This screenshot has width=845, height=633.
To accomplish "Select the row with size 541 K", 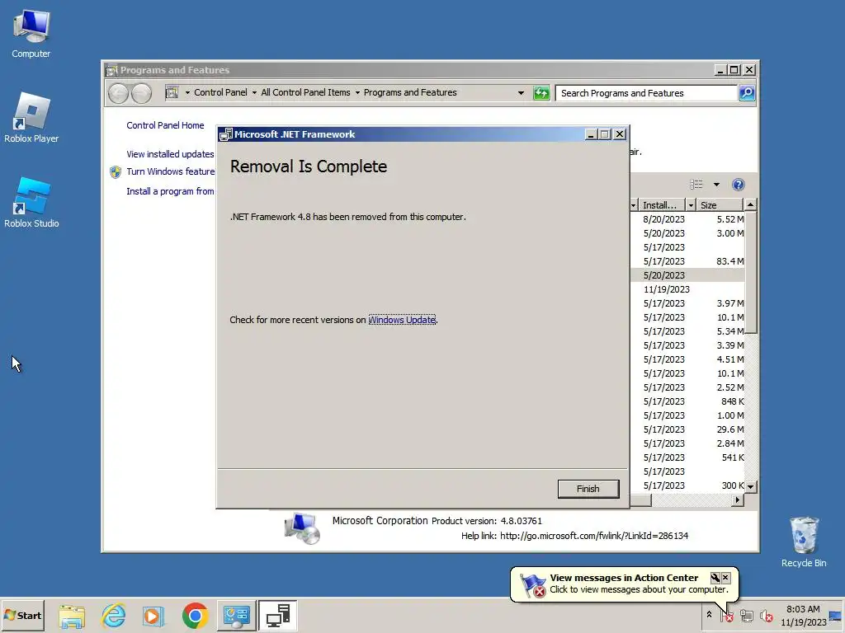I will (x=687, y=457).
